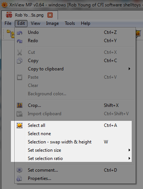
Task: Open the File menu
Action: click(x=8, y=23)
